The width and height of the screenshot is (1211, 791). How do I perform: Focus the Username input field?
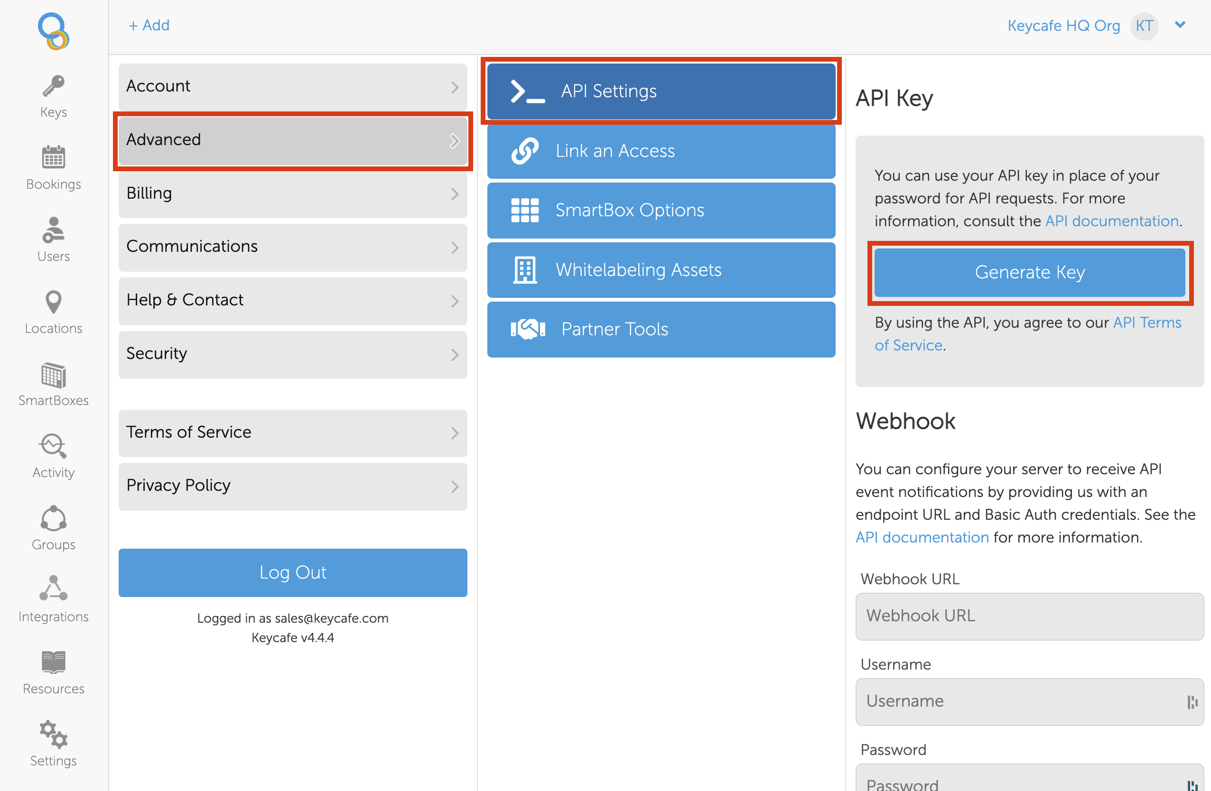(x=1029, y=701)
